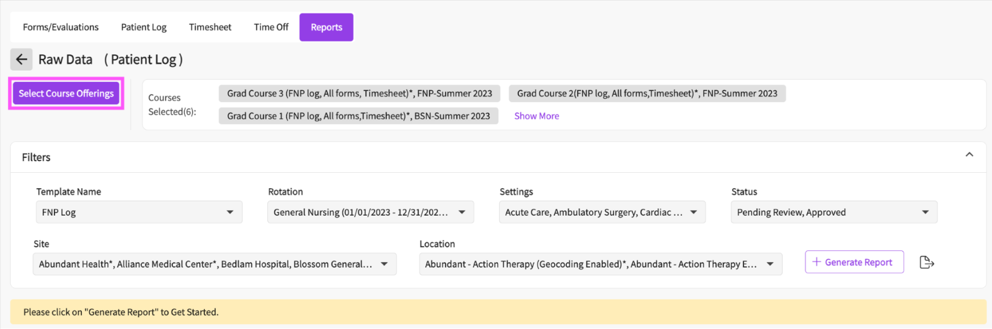Viewport: 992px width, 329px height.
Task: Collapse the Filters panel chevron
Action: click(x=969, y=155)
